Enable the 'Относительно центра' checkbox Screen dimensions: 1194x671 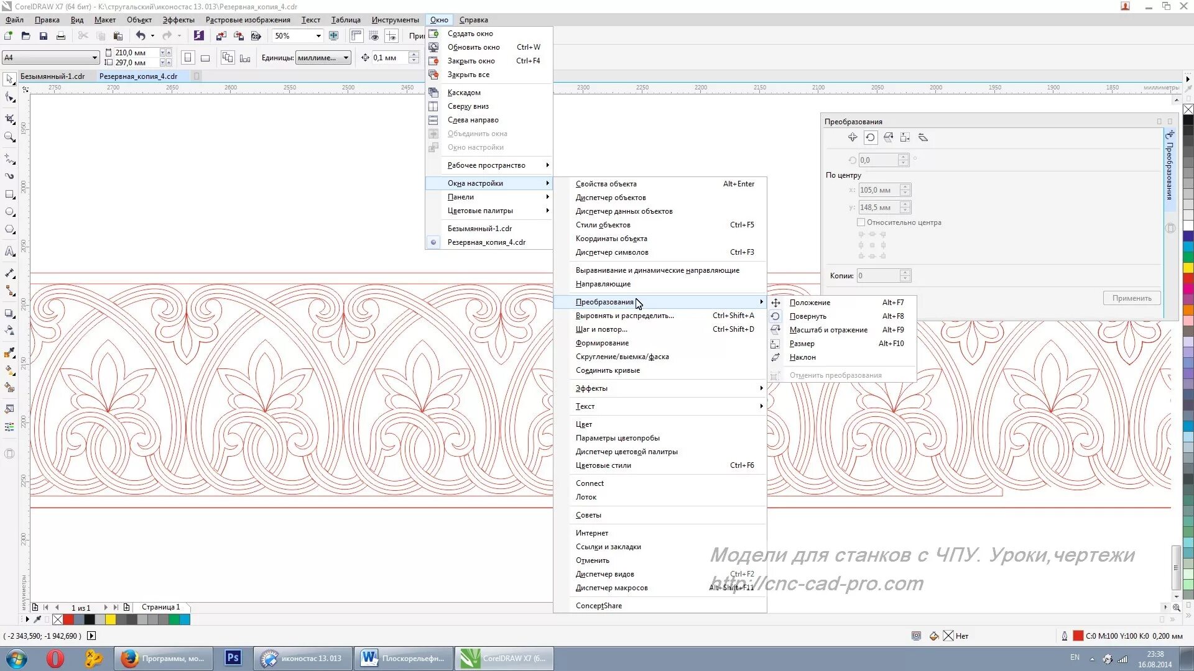[x=861, y=222]
